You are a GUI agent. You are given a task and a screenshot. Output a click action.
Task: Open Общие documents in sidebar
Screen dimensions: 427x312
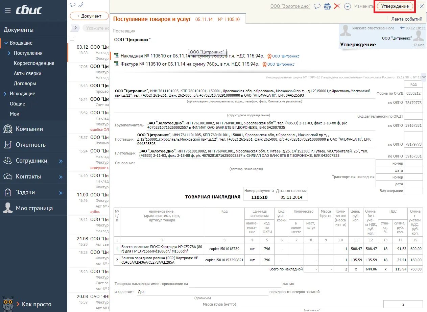tap(17, 104)
